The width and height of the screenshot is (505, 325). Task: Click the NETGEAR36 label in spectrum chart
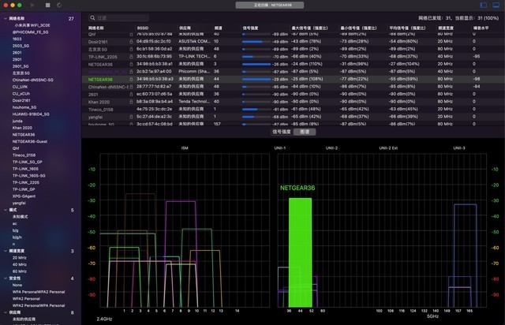(297, 188)
